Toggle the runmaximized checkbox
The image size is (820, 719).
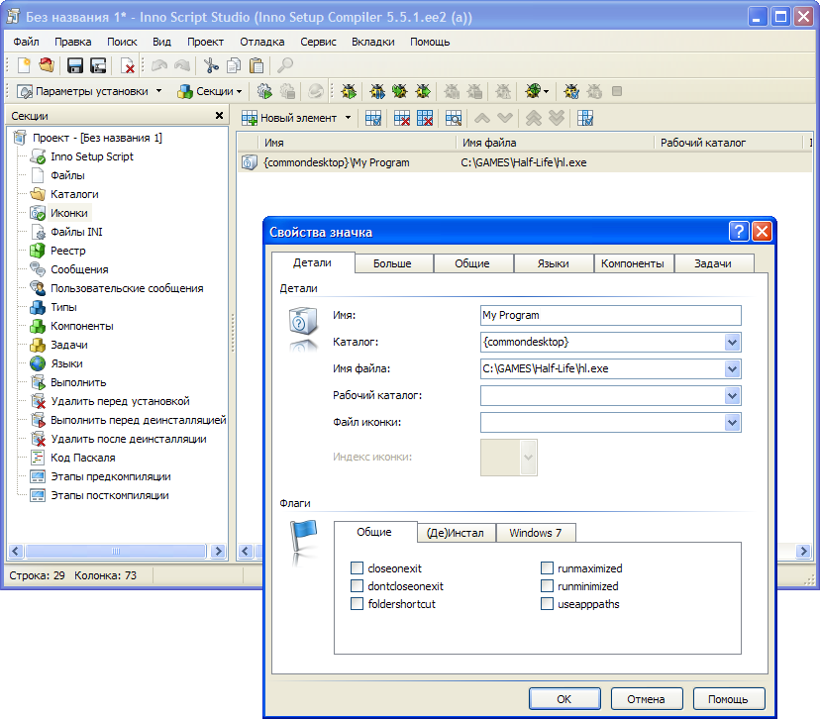pyautogui.click(x=547, y=568)
